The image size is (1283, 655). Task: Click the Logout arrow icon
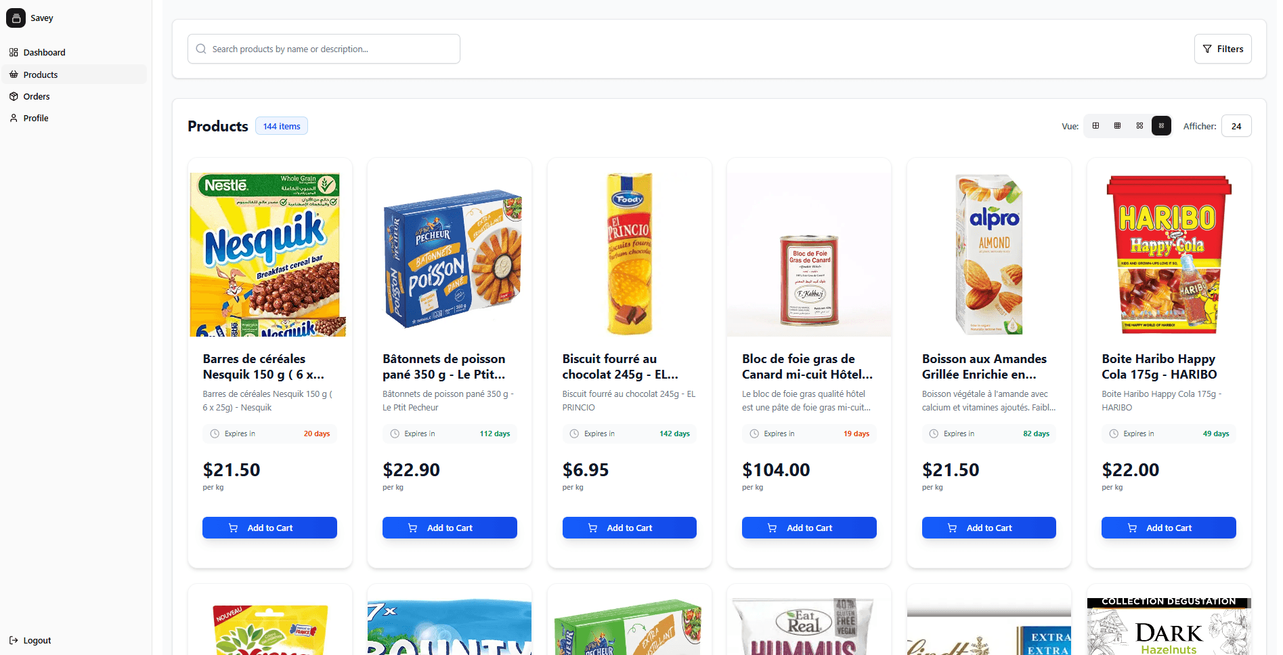pos(14,640)
